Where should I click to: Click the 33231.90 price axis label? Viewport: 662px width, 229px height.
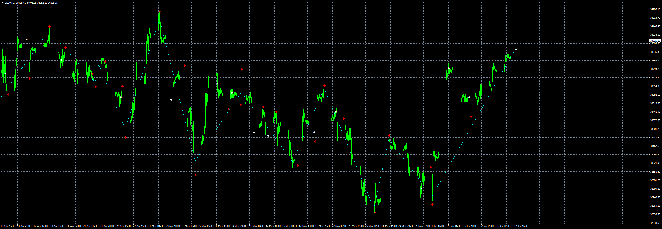point(655,138)
